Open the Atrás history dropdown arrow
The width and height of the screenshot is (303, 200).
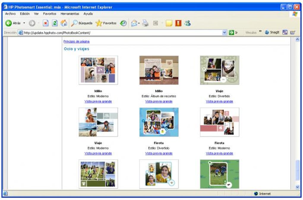coord(24,23)
